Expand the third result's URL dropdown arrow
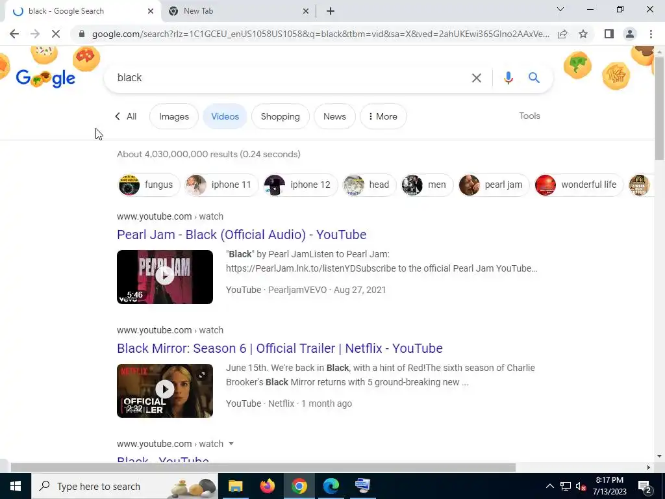This screenshot has width=665, height=499. pyautogui.click(x=231, y=443)
